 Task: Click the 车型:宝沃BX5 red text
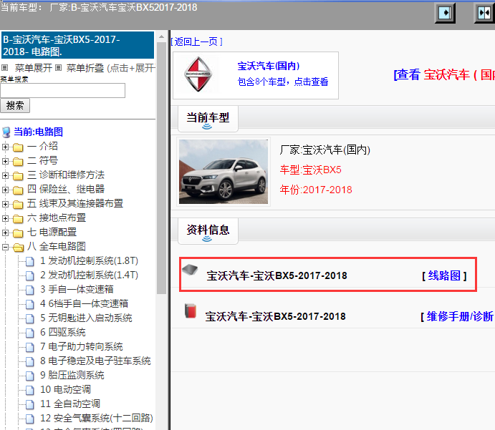311,170
